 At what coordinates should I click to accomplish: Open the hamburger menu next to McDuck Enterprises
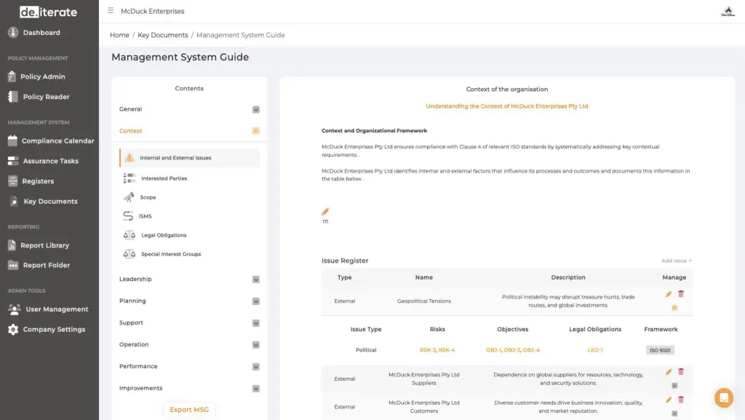coord(111,10)
